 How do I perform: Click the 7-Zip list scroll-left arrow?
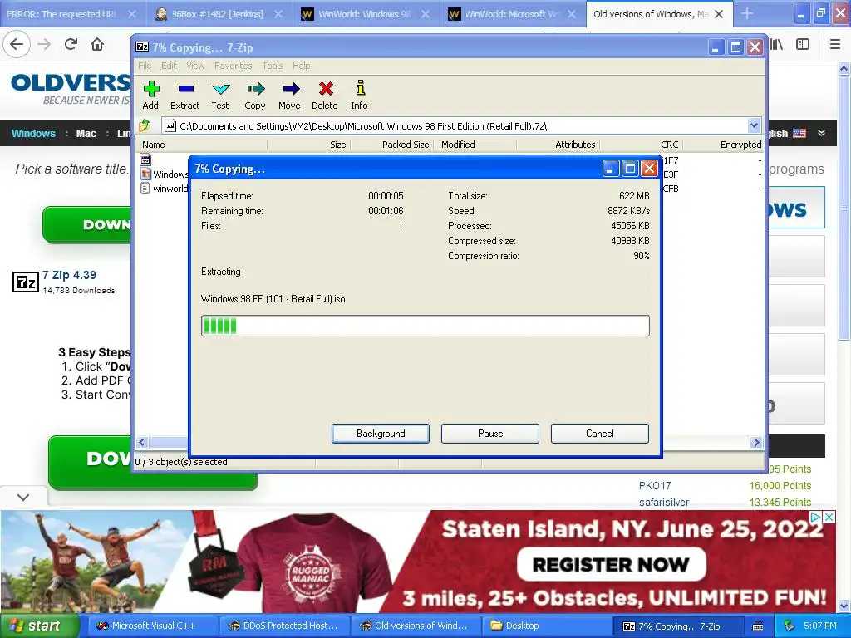(142, 443)
